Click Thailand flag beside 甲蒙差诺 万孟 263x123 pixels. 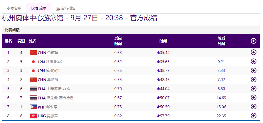pos(33,89)
